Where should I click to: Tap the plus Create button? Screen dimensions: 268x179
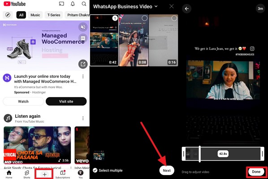pos(44,174)
